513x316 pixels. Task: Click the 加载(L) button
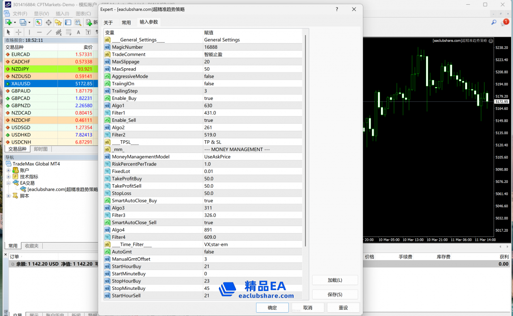coord(335,280)
